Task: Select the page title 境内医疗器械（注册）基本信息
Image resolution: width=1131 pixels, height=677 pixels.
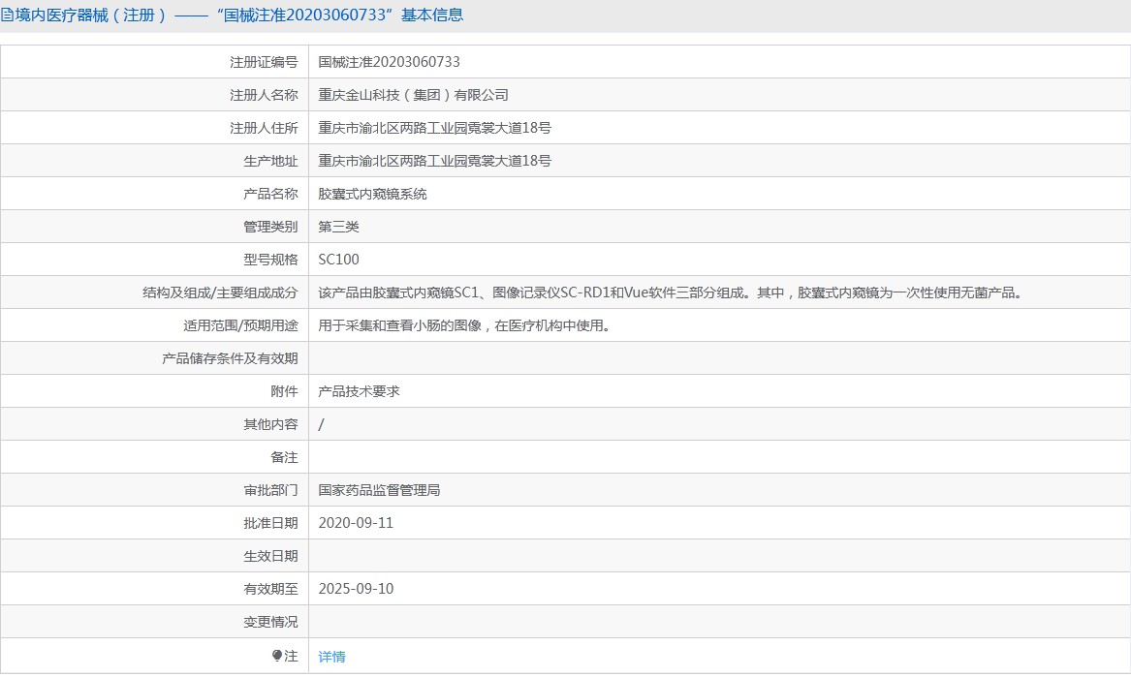Action: click(x=238, y=15)
